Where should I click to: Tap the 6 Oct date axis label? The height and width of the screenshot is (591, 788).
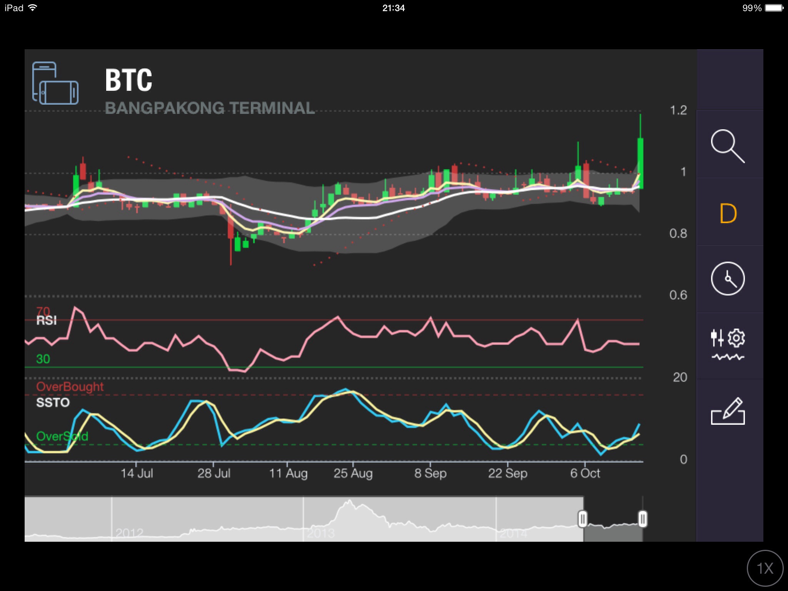click(585, 473)
